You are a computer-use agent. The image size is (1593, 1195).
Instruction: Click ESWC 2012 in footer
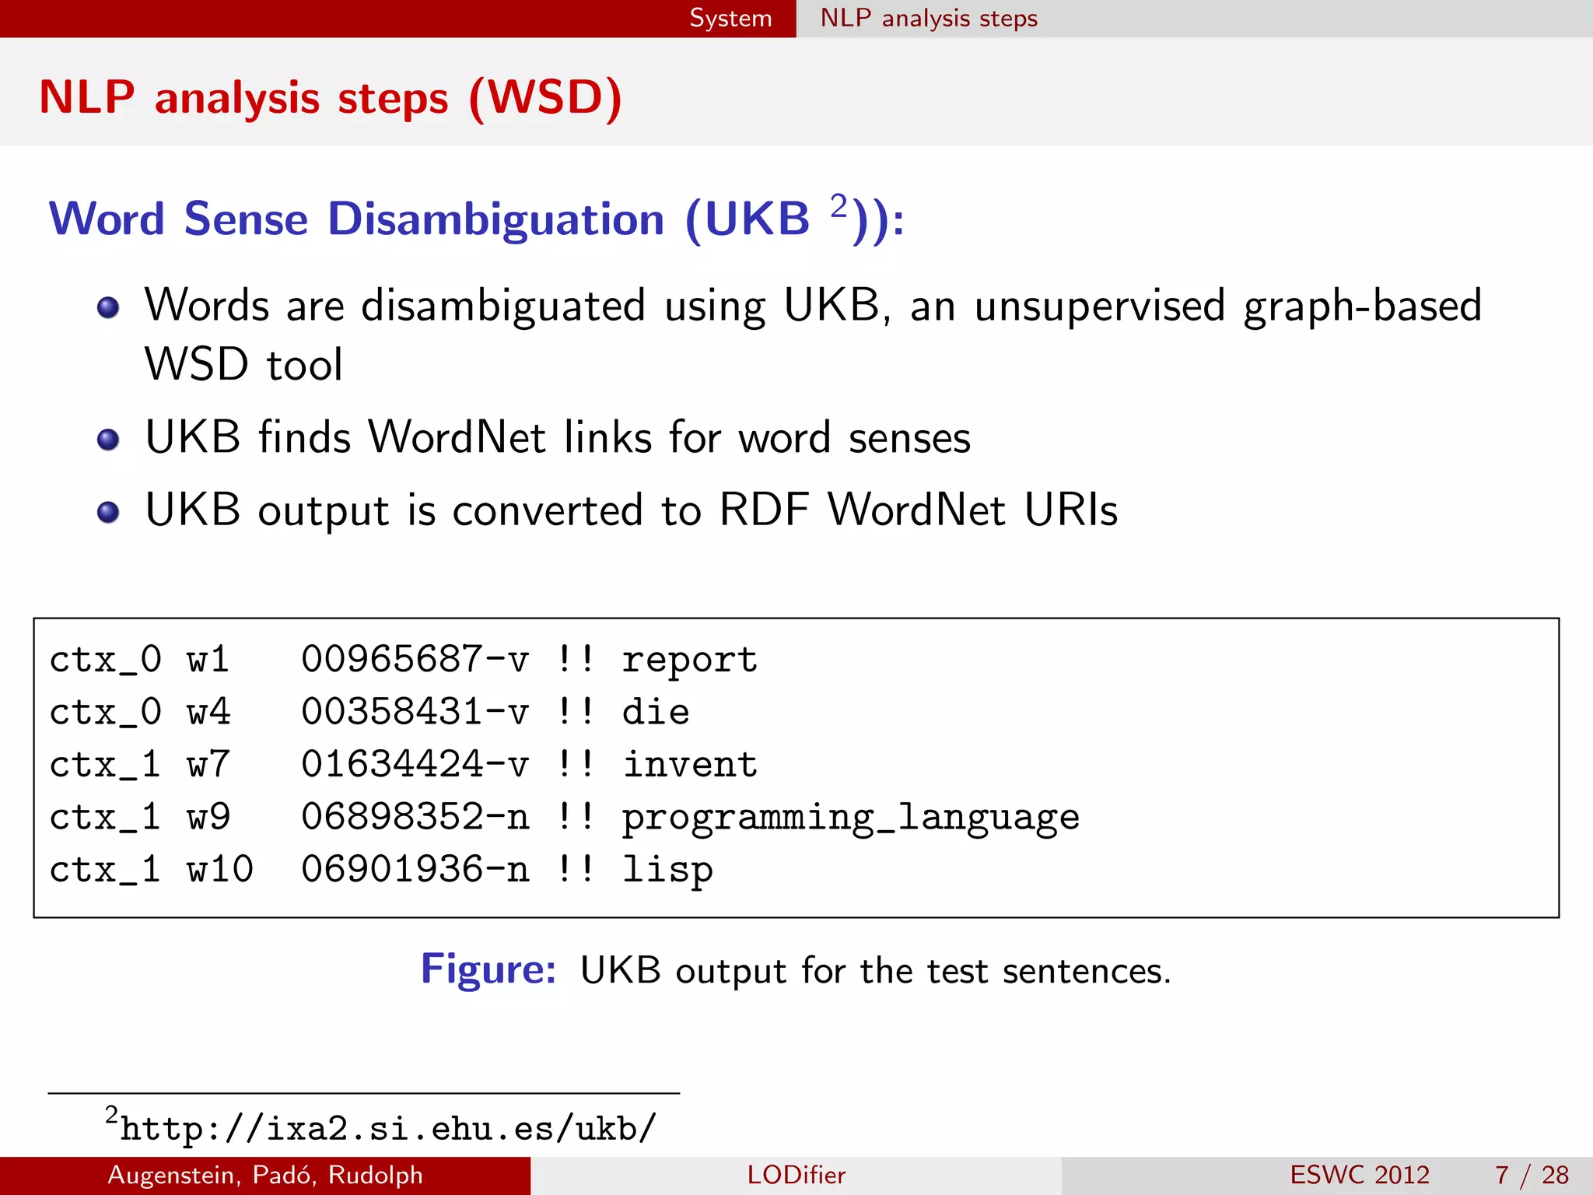tap(1360, 1175)
